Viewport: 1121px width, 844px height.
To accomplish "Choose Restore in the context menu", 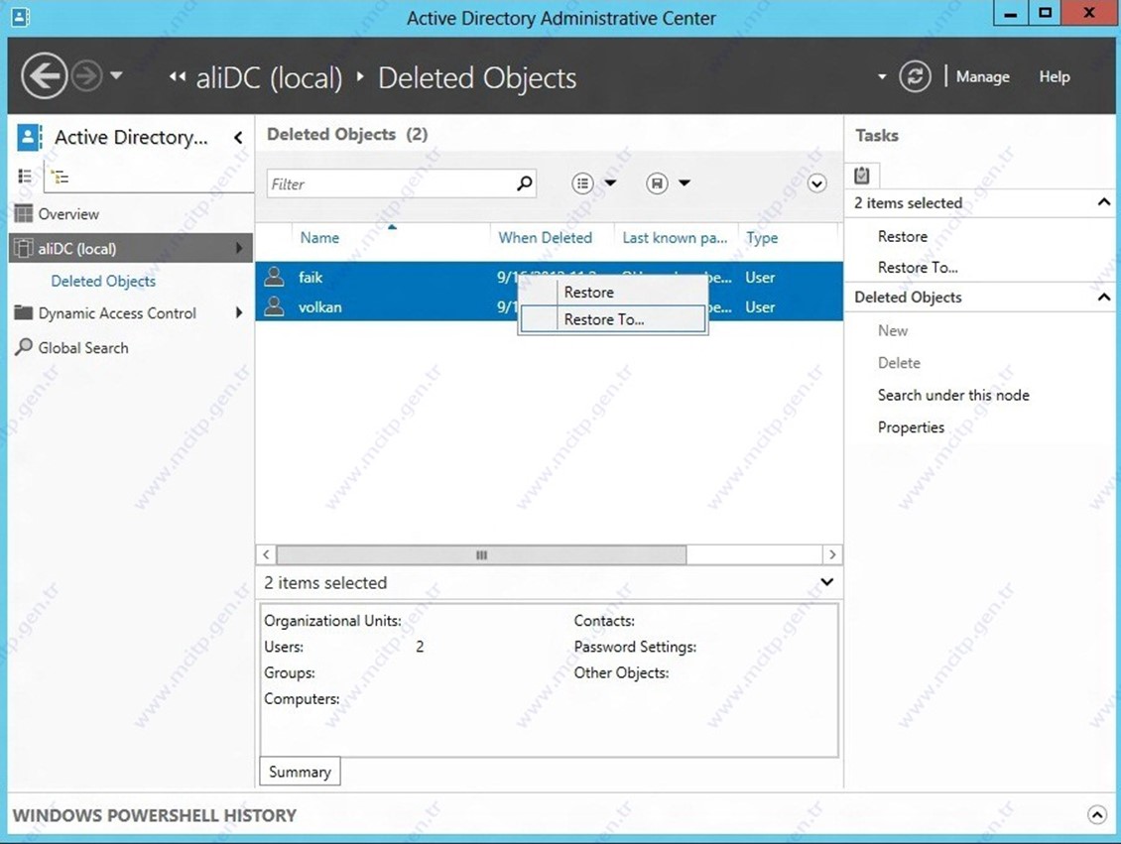I will (613, 293).
